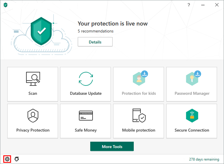Click the download badge on Password Manager

(x=198, y=74)
